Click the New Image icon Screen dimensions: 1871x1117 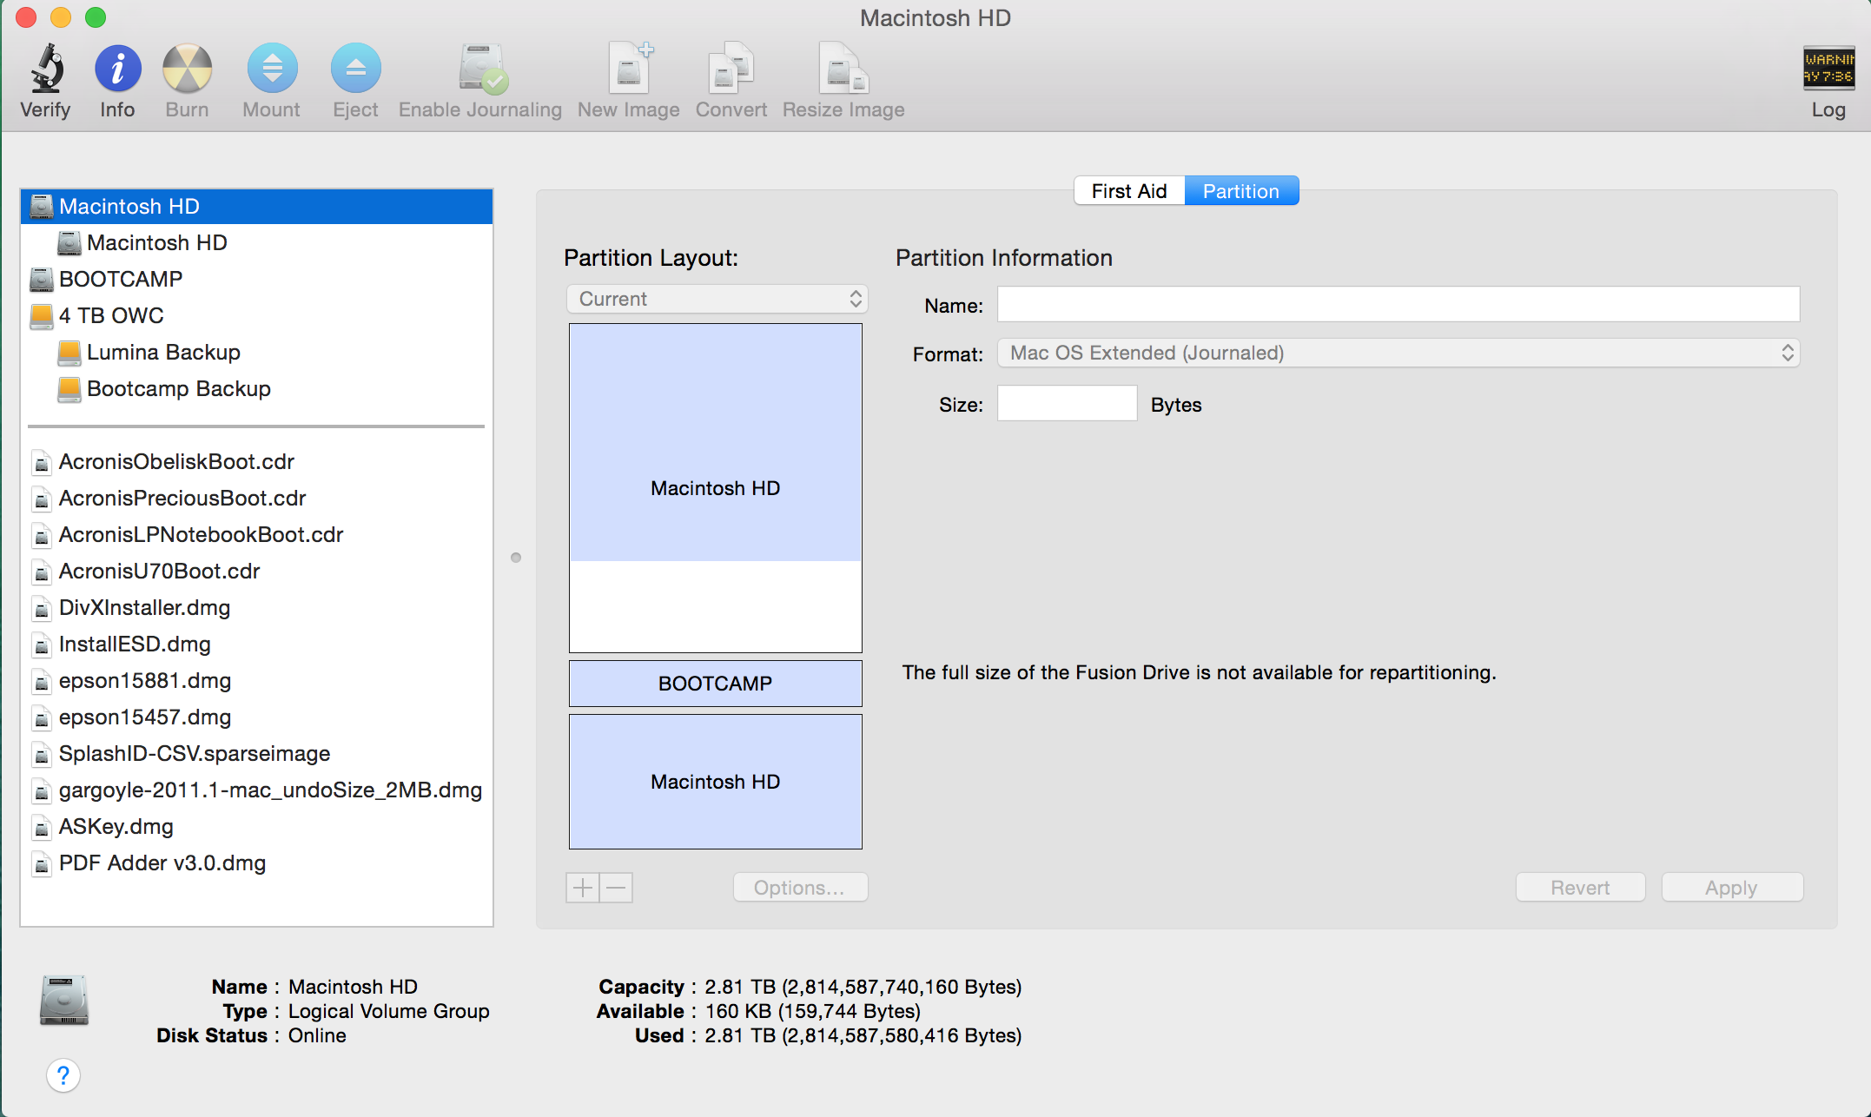pos(629,69)
